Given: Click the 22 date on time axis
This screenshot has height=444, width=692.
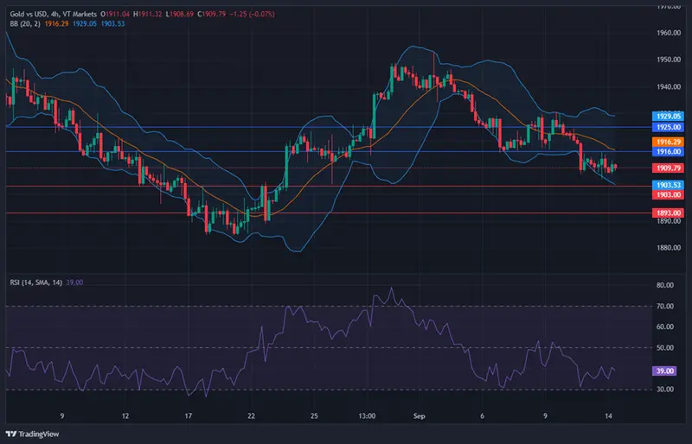Looking at the screenshot, I should point(251,415).
